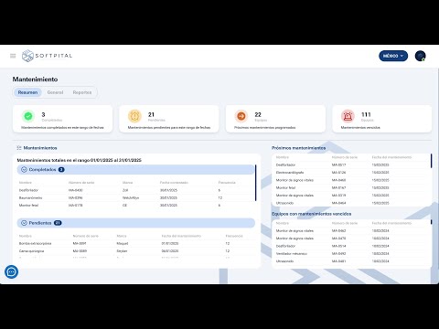Click Marca column header in Pendientes
439x329 pixels.
pos(122,236)
